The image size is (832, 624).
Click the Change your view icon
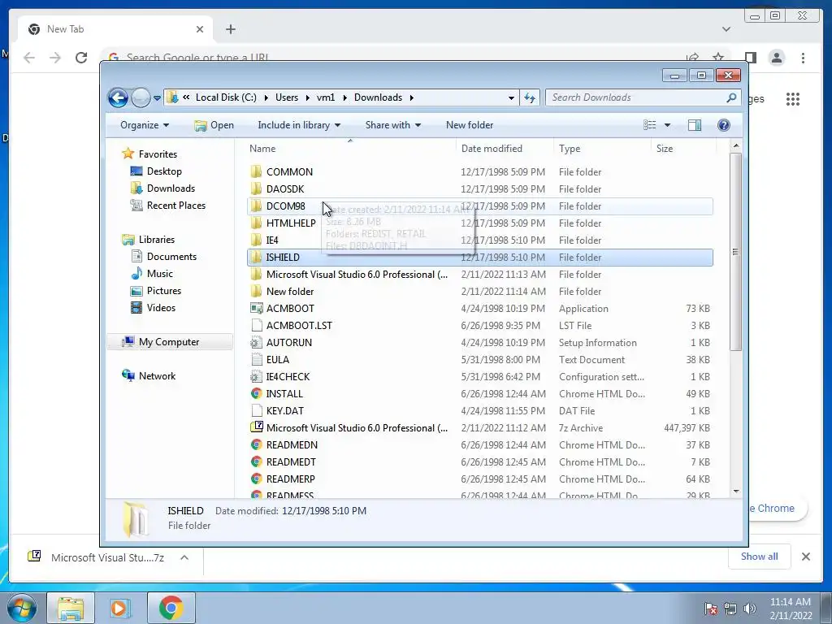click(x=649, y=125)
